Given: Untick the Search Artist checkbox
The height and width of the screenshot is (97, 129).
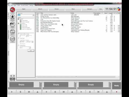Looking at the screenshot, I should coord(21,26).
